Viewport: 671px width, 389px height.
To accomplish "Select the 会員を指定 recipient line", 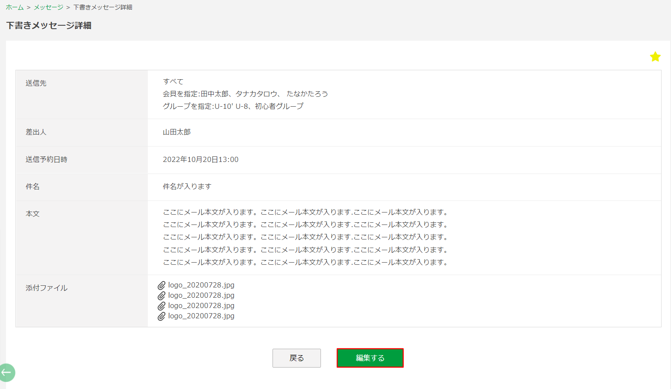I will coord(246,94).
